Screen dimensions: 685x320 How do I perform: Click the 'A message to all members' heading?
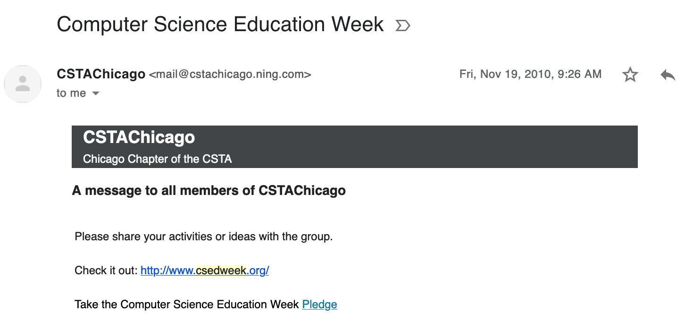[209, 191]
